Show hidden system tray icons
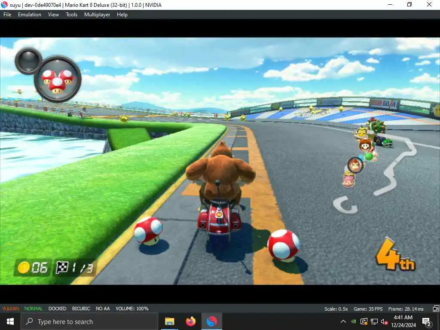Viewport: 440px width, 330px height. pos(343,321)
